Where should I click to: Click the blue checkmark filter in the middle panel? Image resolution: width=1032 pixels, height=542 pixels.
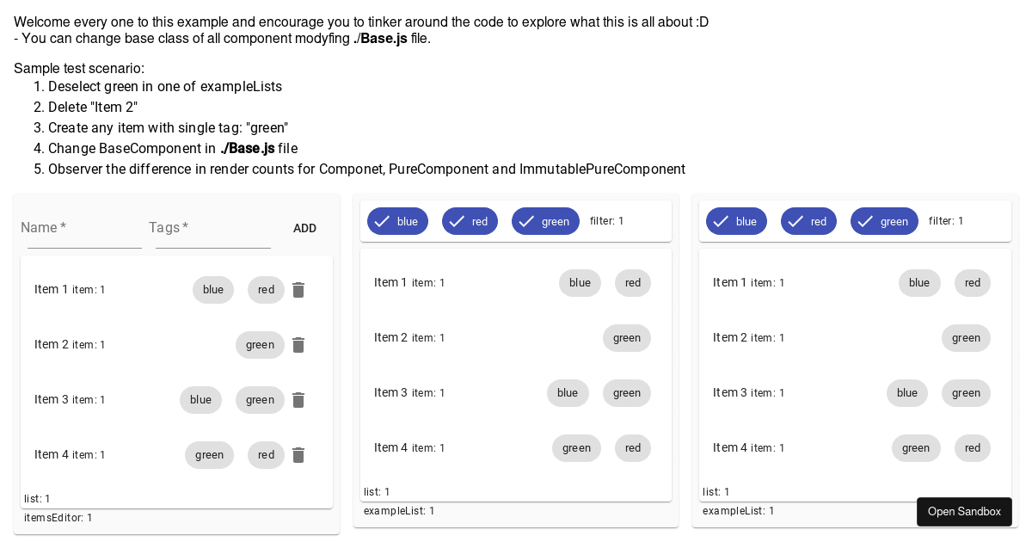pos(397,221)
